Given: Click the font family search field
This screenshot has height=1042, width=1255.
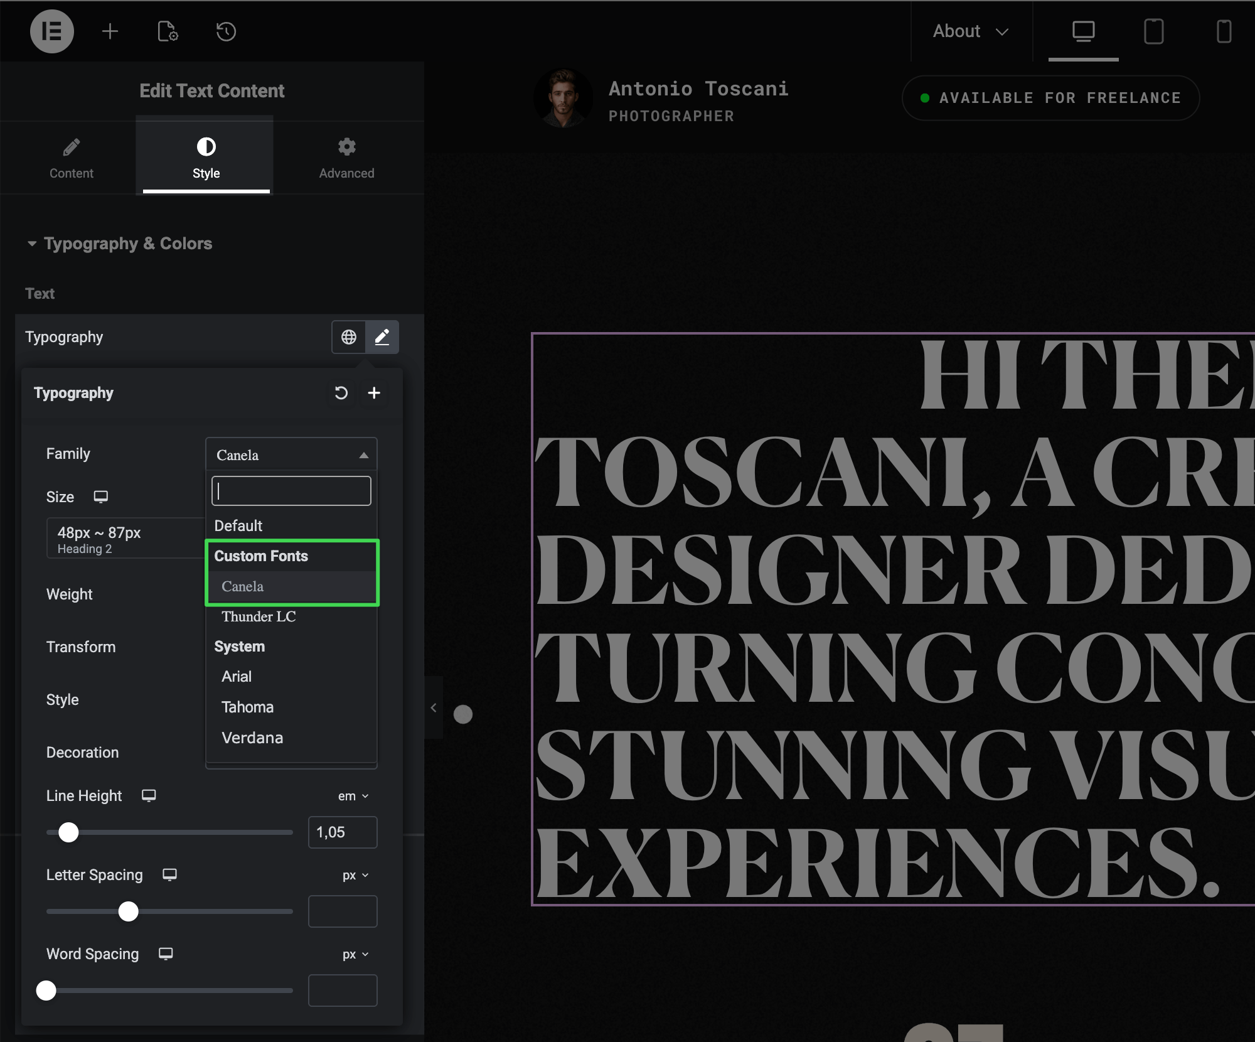Looking at the screenshot, I should [291, 491].
